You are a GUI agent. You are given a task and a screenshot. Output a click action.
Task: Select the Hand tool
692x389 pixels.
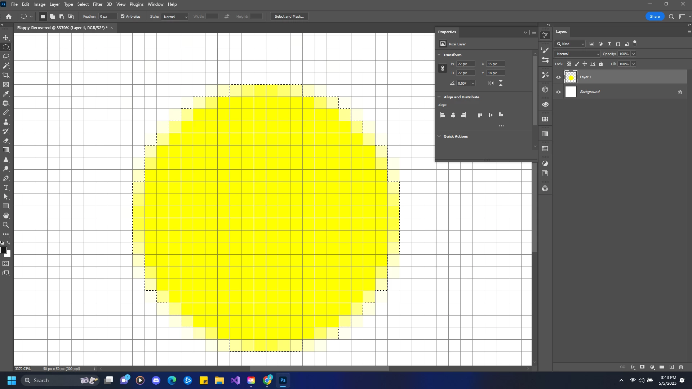point(6,215)
